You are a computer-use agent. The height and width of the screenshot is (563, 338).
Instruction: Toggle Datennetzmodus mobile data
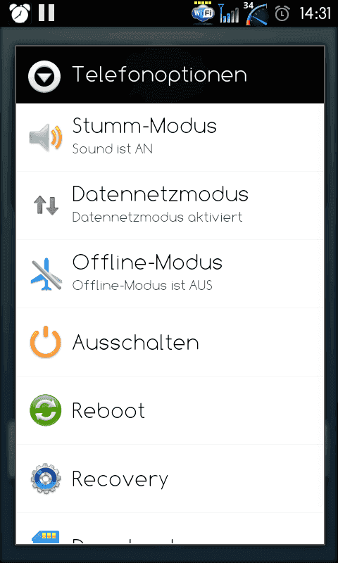coord(170,205)
